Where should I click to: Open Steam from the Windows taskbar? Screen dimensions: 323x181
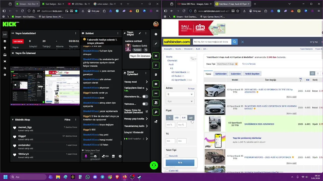(139, 177)
